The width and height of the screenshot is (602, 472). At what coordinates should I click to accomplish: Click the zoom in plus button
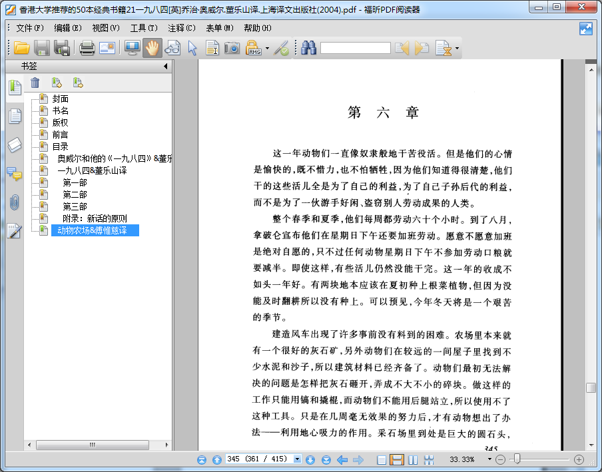(579, 459)
